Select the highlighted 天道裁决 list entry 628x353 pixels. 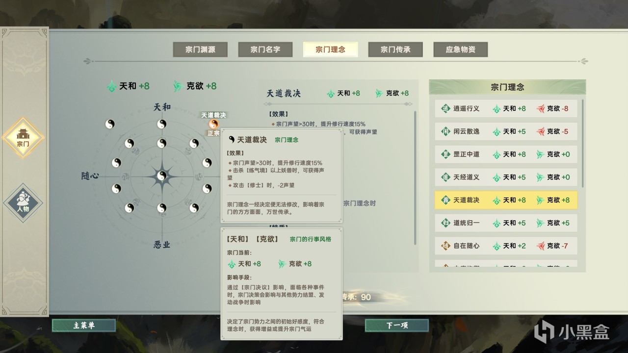[506, 200]
